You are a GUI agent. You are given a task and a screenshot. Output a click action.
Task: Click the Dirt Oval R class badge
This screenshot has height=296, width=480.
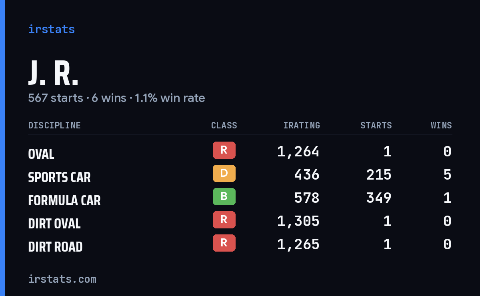click(x=224, y=220)
